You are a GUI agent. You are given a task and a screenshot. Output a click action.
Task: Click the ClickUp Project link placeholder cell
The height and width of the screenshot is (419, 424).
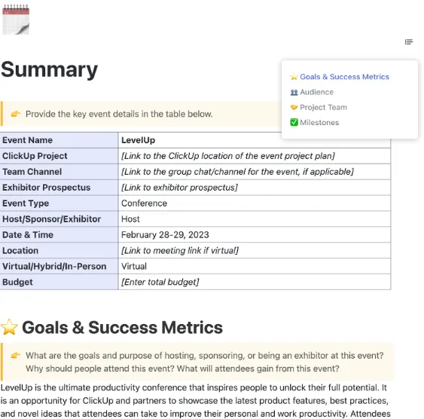tap(255, 156)
